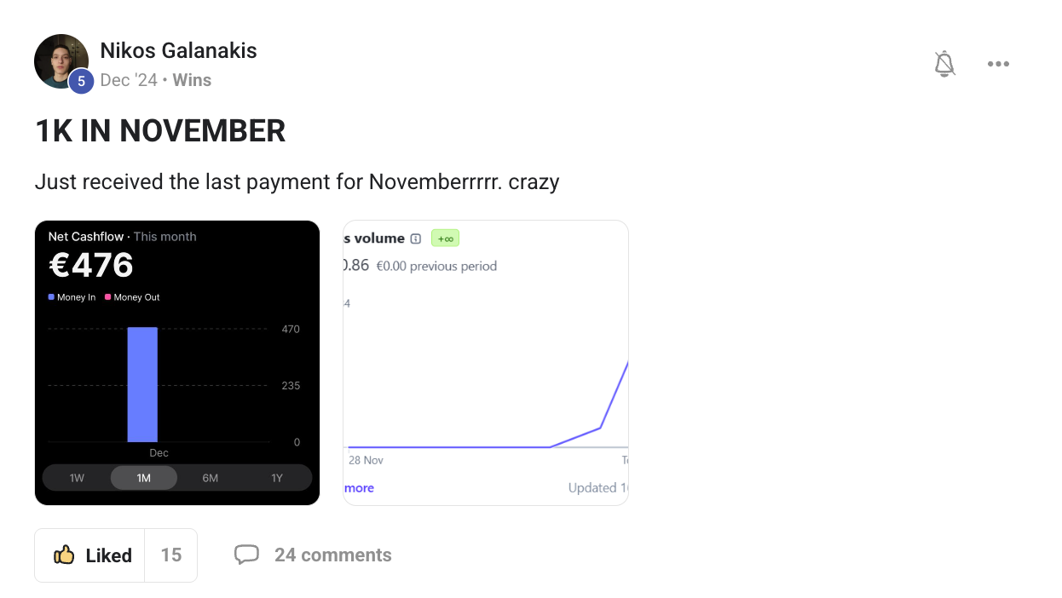Click the level 5 badge on avatar
This screenshot has width=1062, height=598.
click(80, 81)
